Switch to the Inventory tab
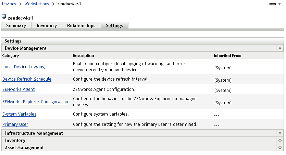Image resolution: width=286 pixels, height=155 pixels. click(47, 26)
